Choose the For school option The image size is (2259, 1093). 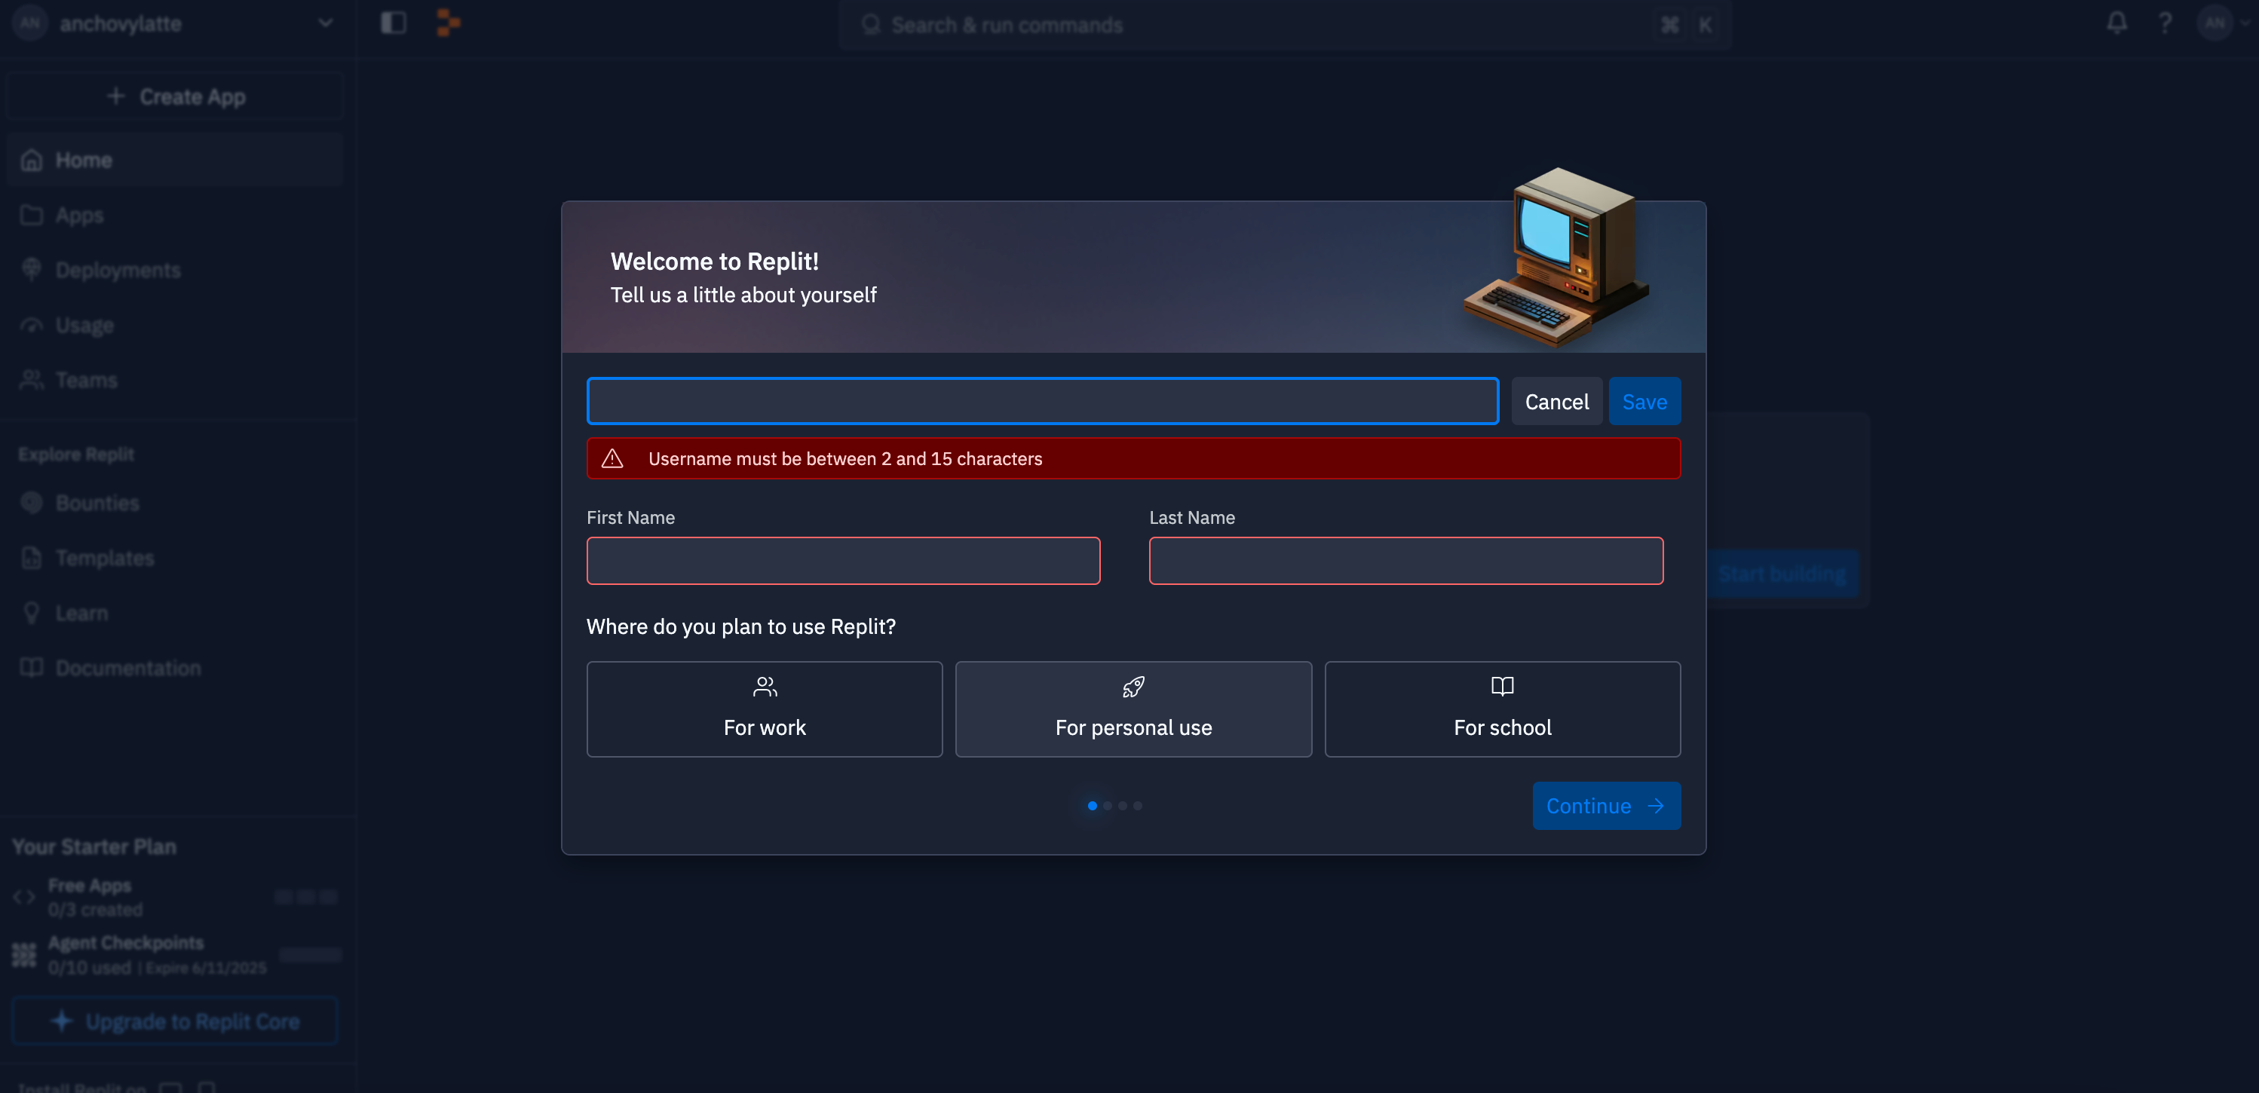point(1502,709)
